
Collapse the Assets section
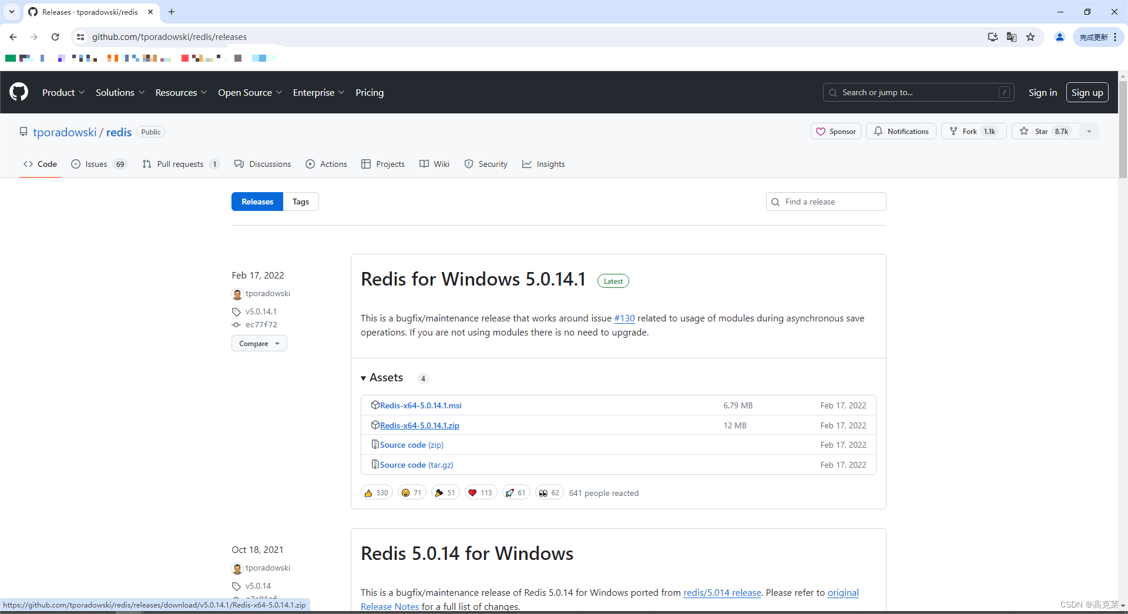coord(382,378)
